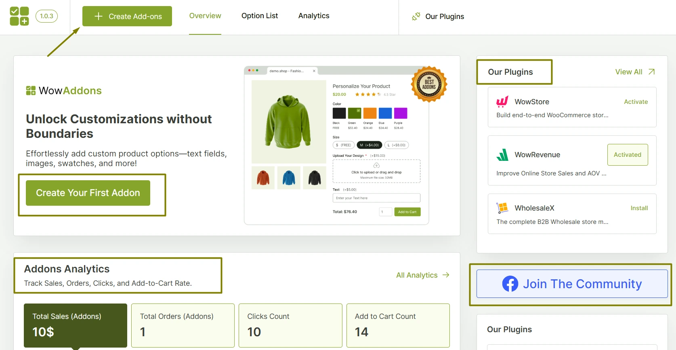Click the Best Addons badge
Viewport: 676px width, 350px height.
[429, 84]
